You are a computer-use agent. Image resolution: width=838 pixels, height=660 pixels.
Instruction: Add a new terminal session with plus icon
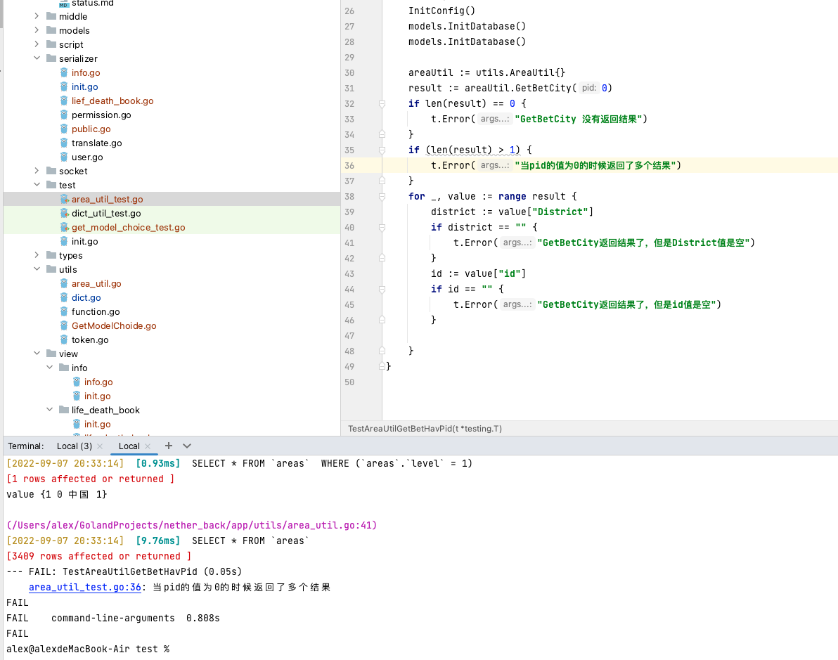tap(169, 446)
